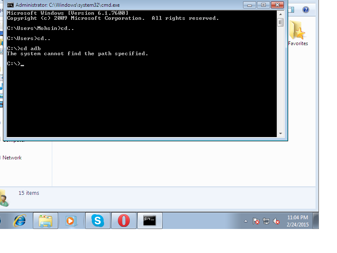Click the cmd.exe taskbar button
Screen dimensions: 337x253
(150, 221)
